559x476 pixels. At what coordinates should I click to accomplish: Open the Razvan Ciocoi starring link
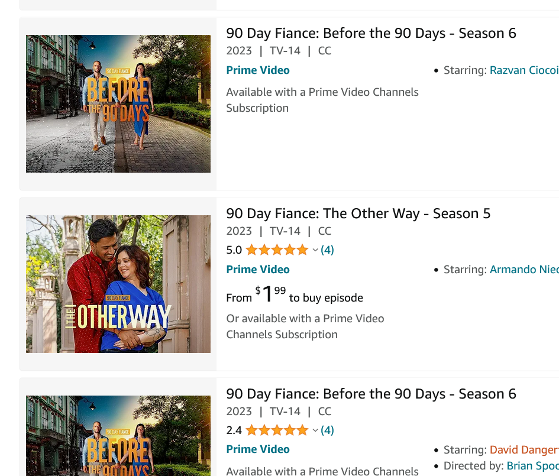[x=524, y=70]
